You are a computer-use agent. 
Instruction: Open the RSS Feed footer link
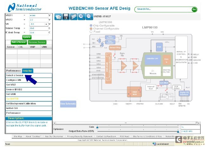(124, 137)
